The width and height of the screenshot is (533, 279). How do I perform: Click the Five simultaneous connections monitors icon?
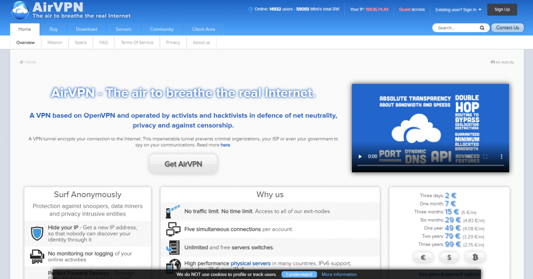click(x=173, y=230)
